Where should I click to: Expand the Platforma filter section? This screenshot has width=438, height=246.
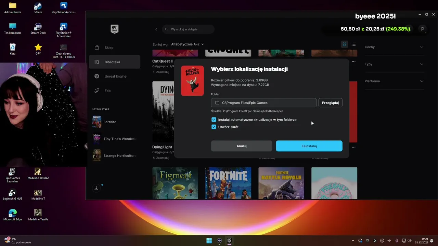pyautogui.click(x=394, y=81)
